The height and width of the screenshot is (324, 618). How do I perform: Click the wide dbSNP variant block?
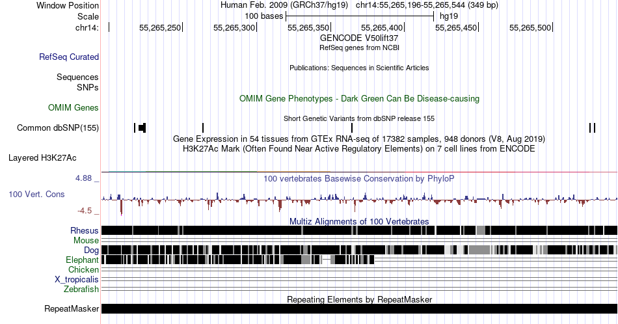point(142,128)
